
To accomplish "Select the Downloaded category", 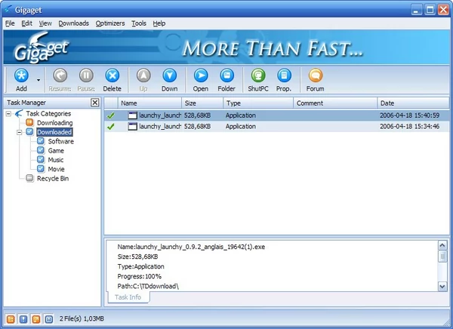I will (54, 132).
